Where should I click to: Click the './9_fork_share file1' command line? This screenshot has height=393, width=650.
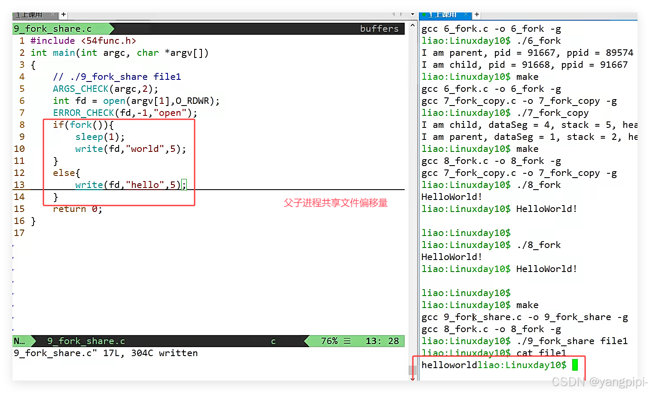(x=525, y=341)
